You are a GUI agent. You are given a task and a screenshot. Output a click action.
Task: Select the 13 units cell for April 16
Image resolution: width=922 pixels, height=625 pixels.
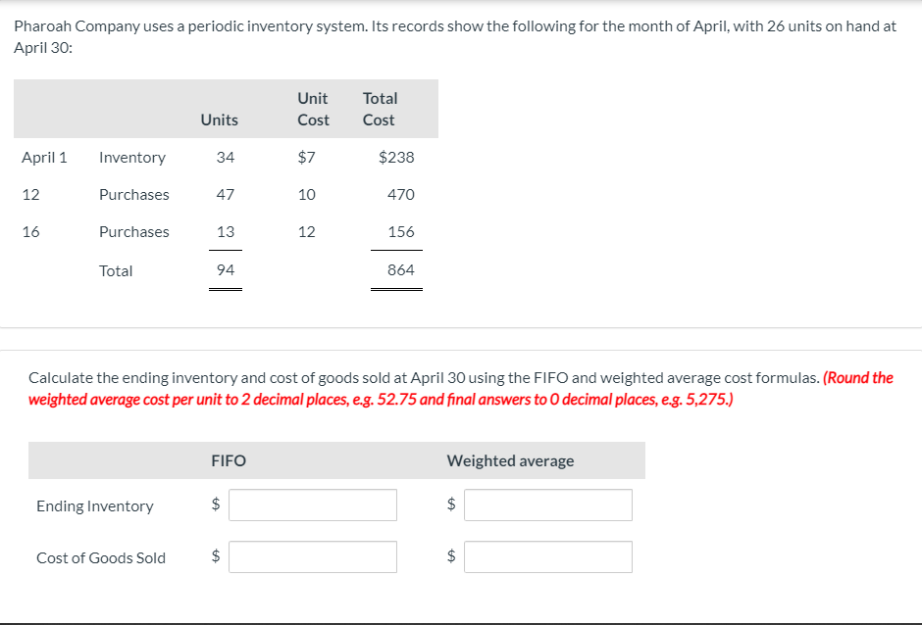225,232
